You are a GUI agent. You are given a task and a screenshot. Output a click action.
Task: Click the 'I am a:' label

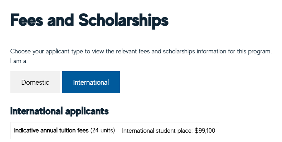coord(19,61)
